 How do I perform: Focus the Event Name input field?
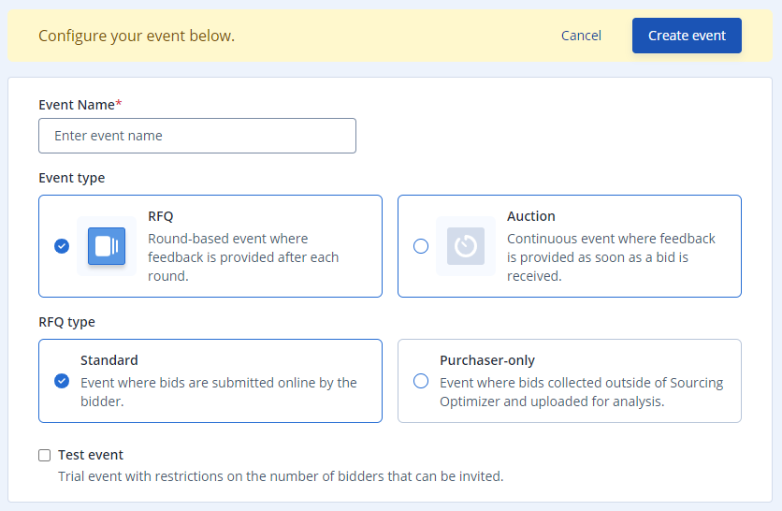197,136
